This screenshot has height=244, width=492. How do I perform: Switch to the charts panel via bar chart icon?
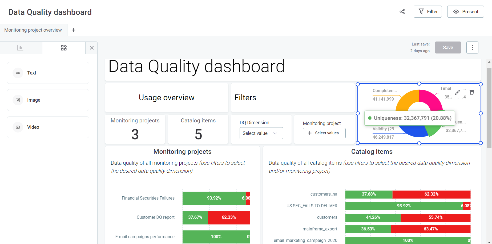(x=21, y=48)
